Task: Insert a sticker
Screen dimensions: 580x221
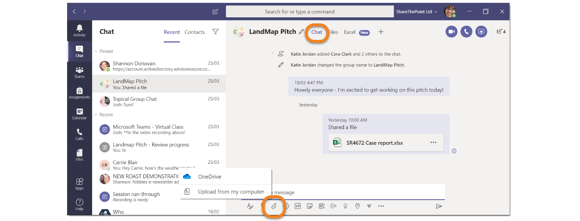Action: [x=310, y=206]
